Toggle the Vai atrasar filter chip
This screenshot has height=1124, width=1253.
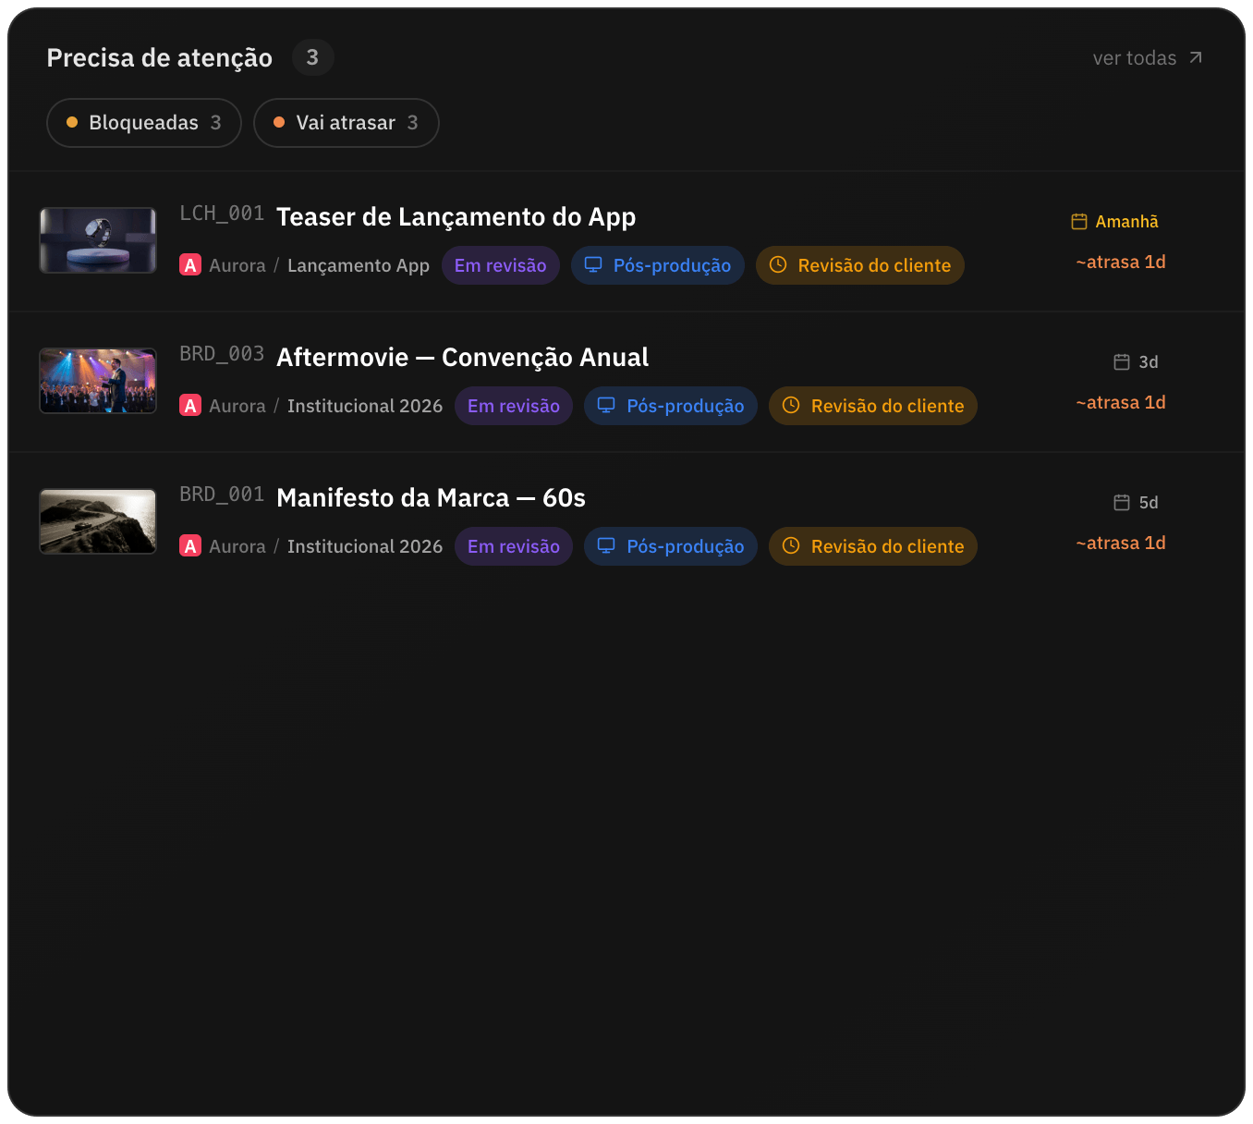click(347, 123)
